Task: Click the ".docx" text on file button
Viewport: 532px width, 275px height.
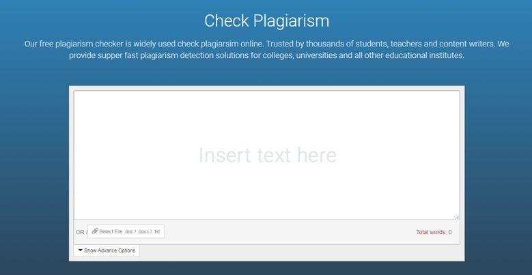Action: pos(143,232)
